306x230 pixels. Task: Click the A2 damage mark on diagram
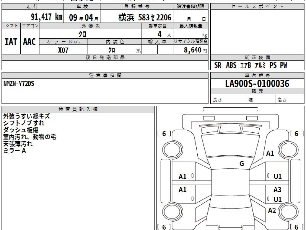coord(272,210)
